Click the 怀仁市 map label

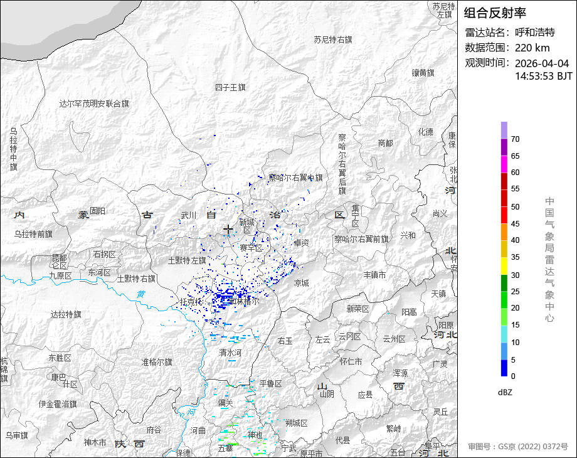click(x=351, y=361)
